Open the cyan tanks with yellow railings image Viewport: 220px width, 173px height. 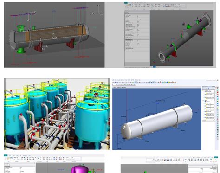tap(57, 114)
